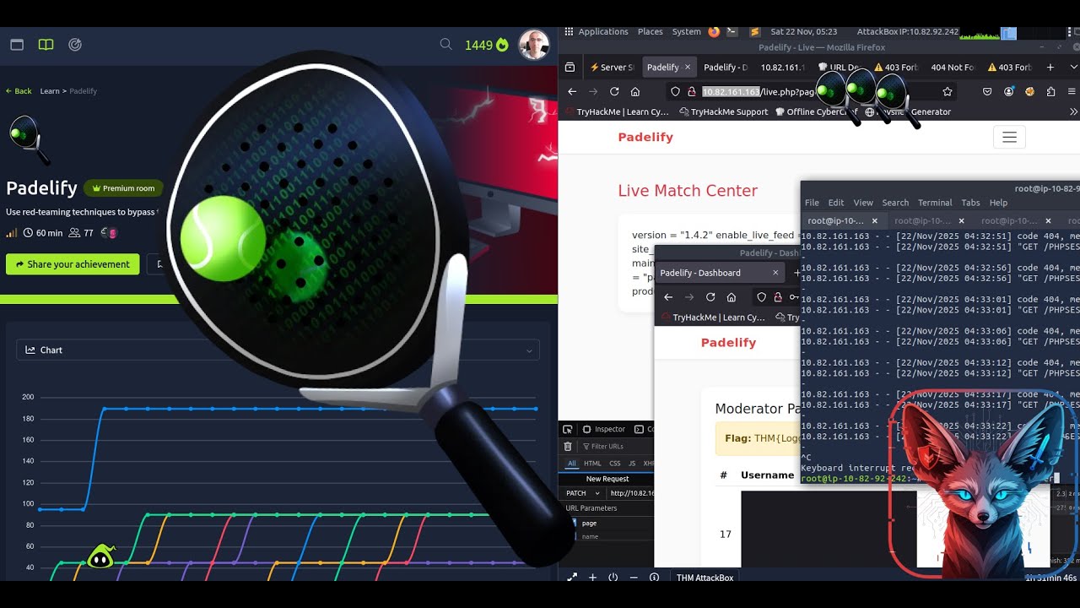
Task: Open Firefox hamburger application menu
Action: (1072, 91)
